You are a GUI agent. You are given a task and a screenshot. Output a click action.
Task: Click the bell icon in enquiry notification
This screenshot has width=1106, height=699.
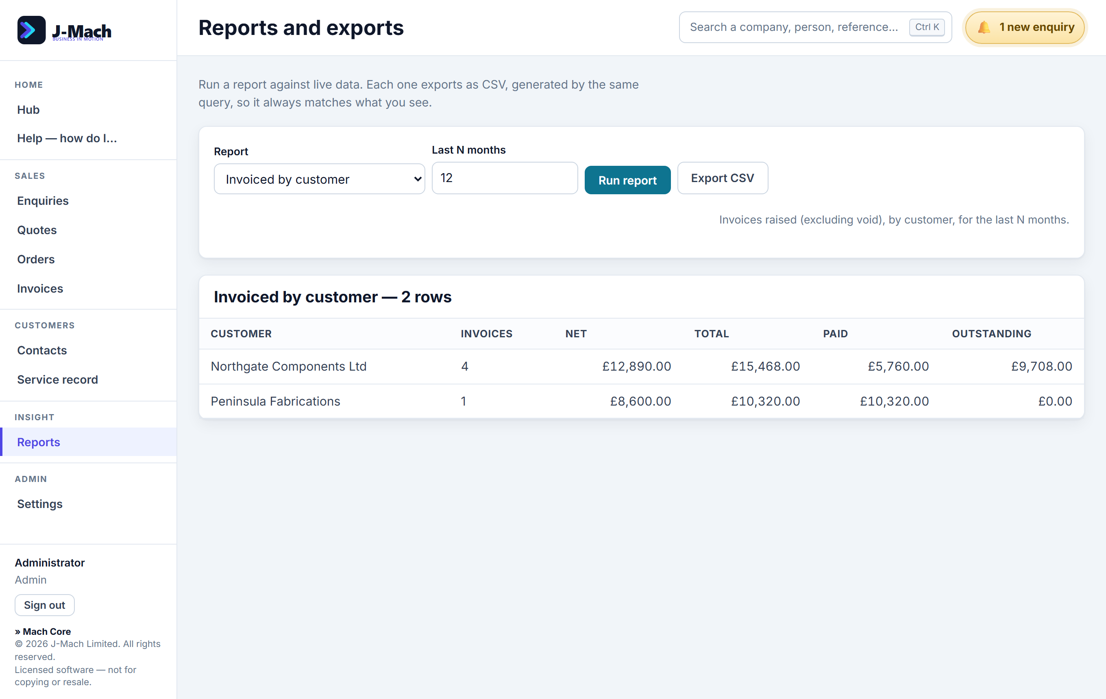pyautogui.click(x=983, y=28)
